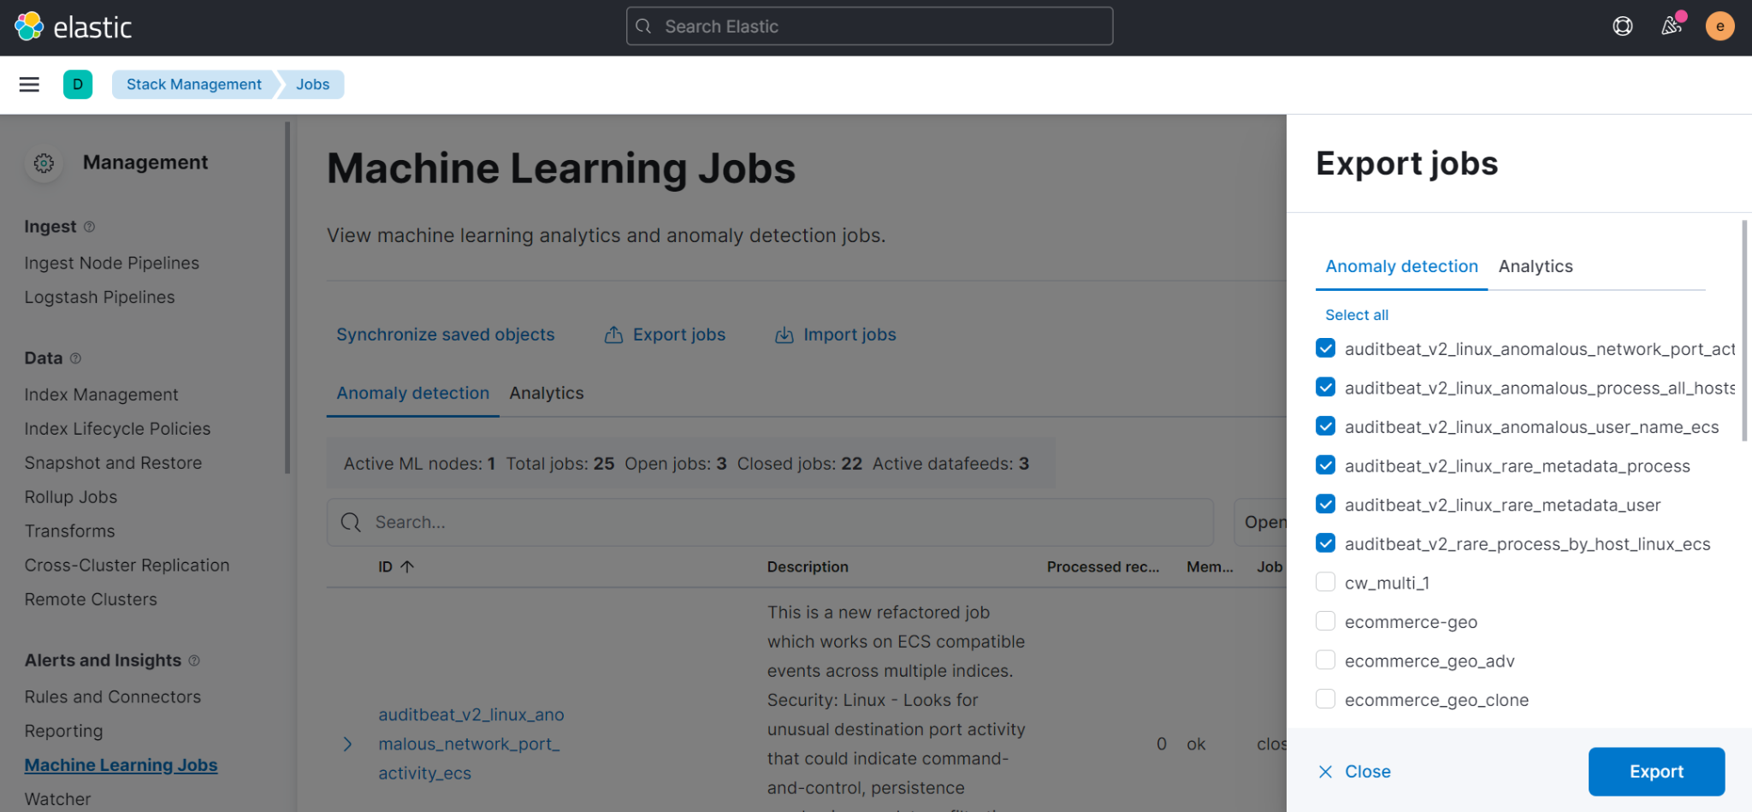Image resolution: width=1752 pixels, height=812 pixels.
Task: Expand the auditbeat_v2_linux_anomalous row
Action: (x=347, y=744)
